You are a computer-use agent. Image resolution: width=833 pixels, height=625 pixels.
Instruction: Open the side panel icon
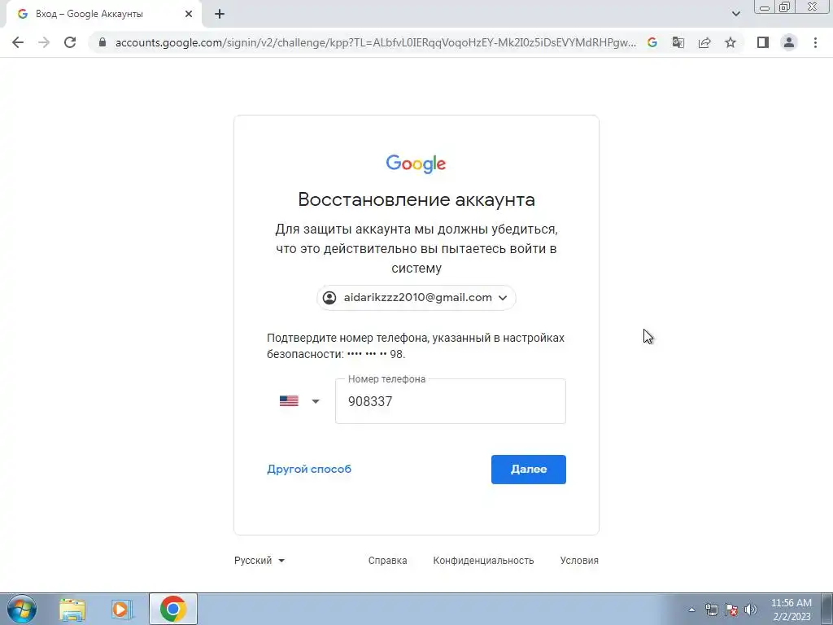[x=763, y=42]
